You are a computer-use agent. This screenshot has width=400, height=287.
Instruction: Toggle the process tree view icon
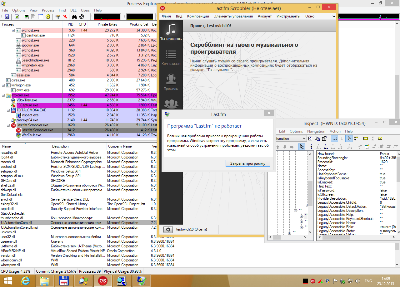coord(34,17)
